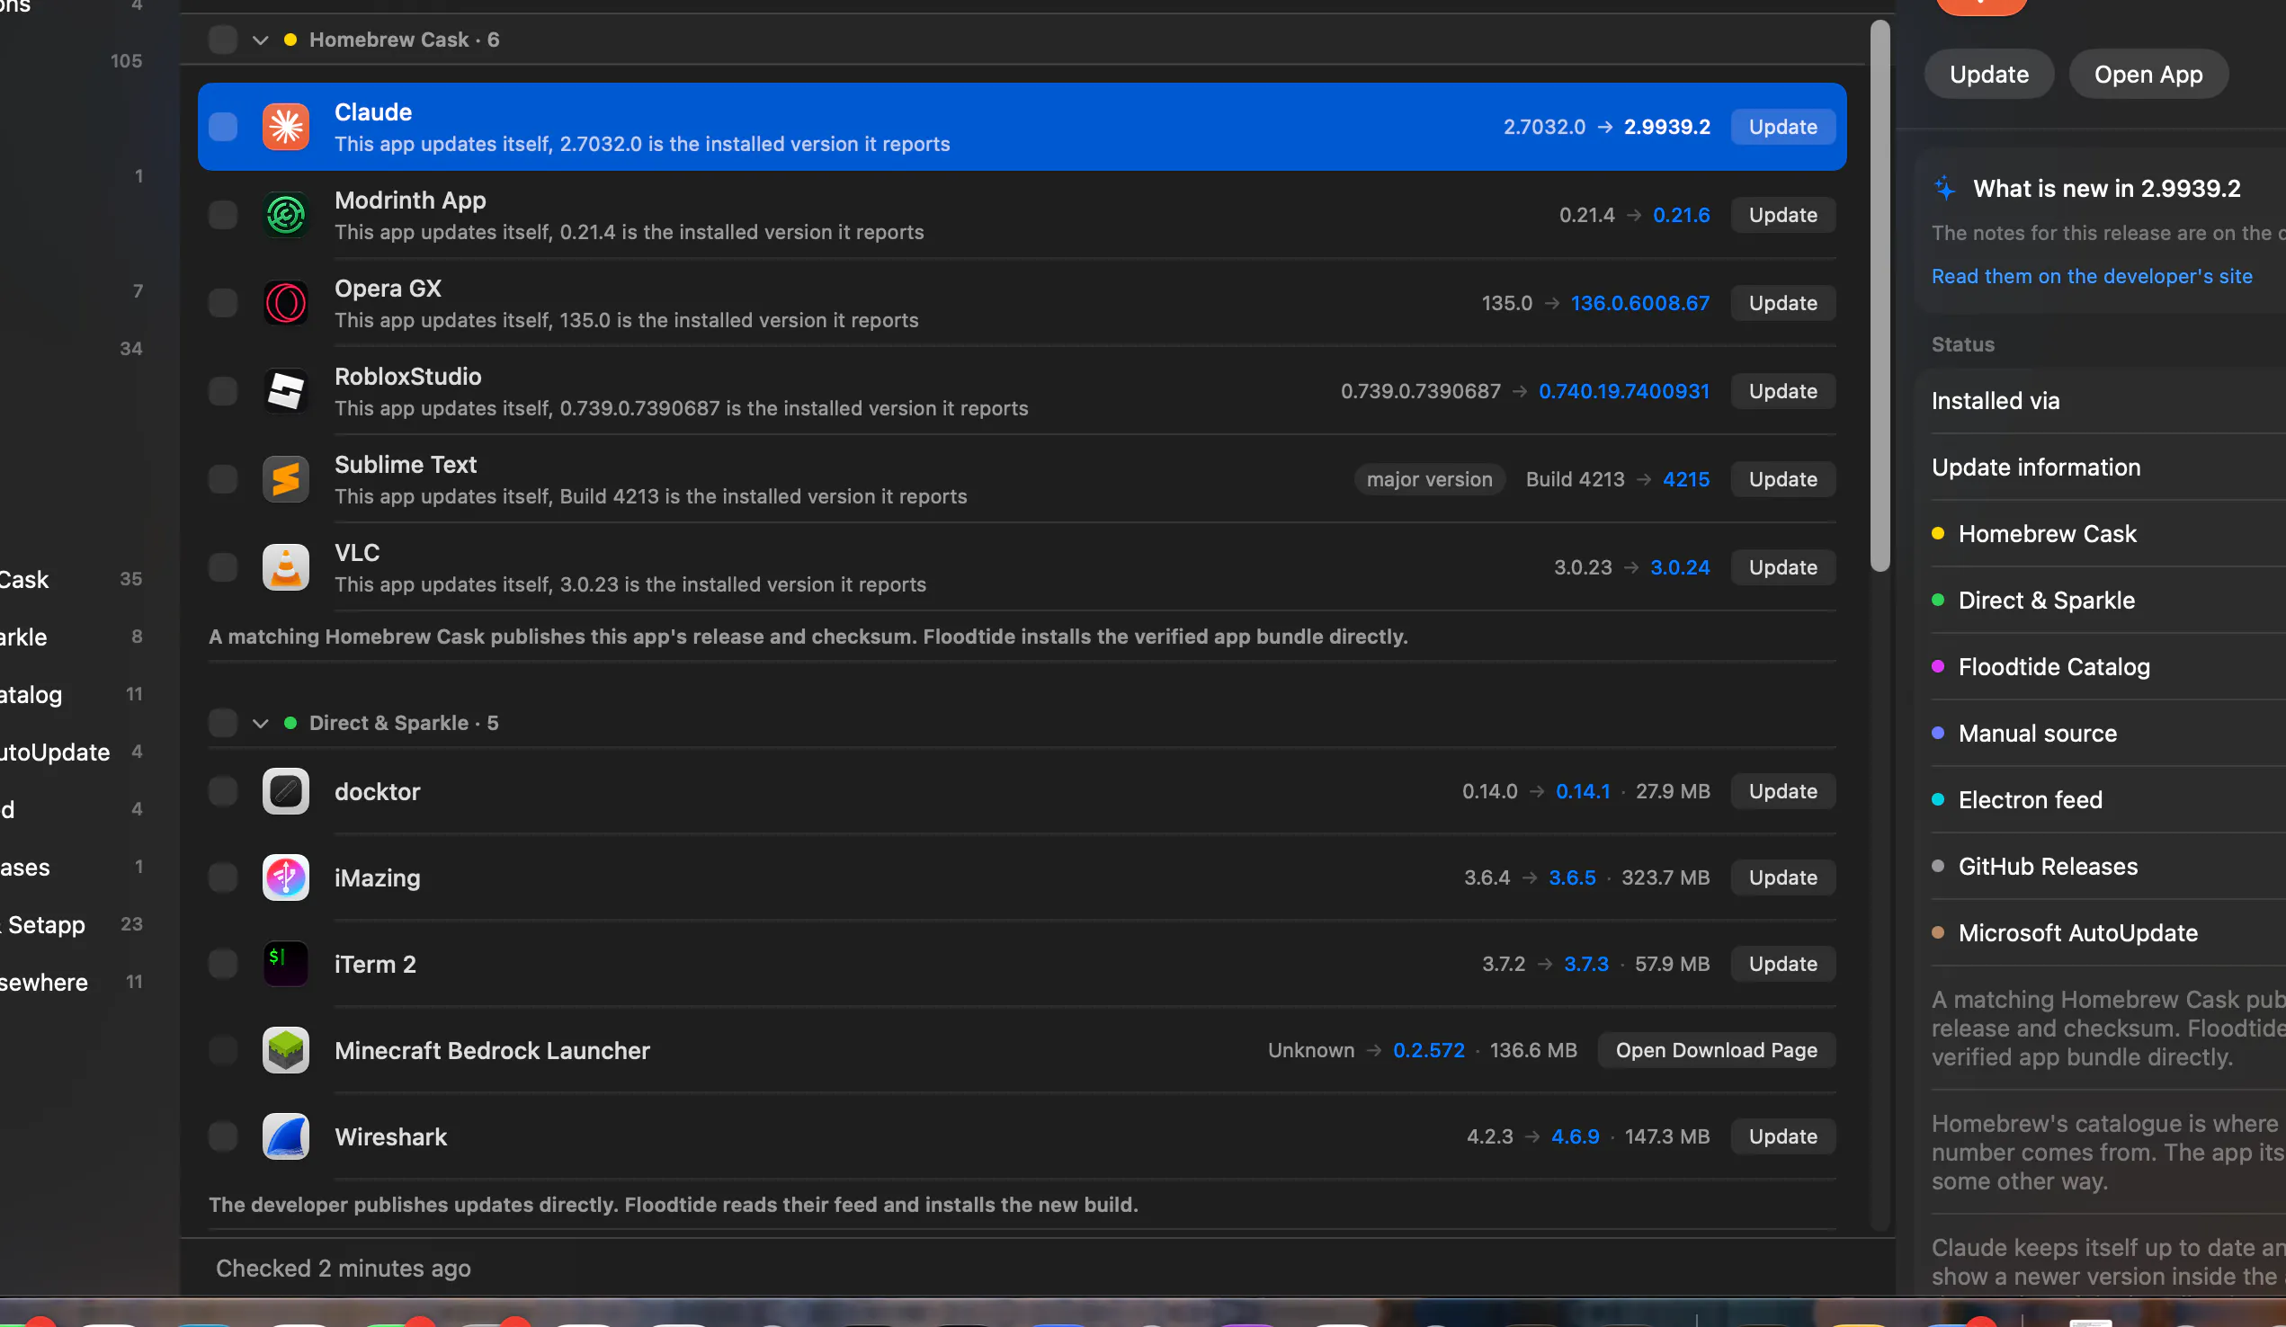Click the sparkle icon beside What is new
2286x1327 pixels.
[x=1944, y=188]
